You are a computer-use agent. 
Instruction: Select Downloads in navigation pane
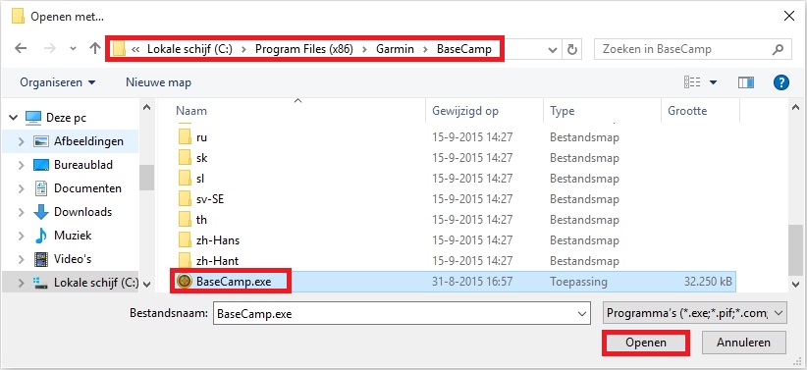tap(82, 212)
